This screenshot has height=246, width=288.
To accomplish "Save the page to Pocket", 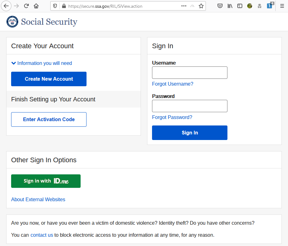I will [220, 6].
